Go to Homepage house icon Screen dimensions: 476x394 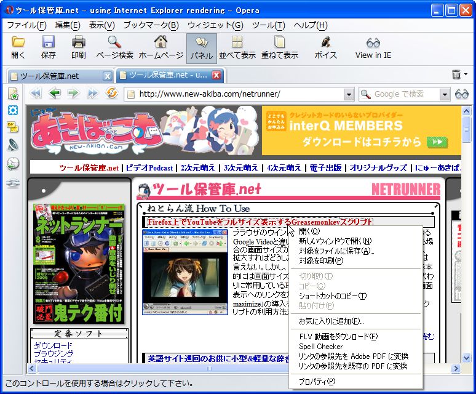click(x=161, y=42)
